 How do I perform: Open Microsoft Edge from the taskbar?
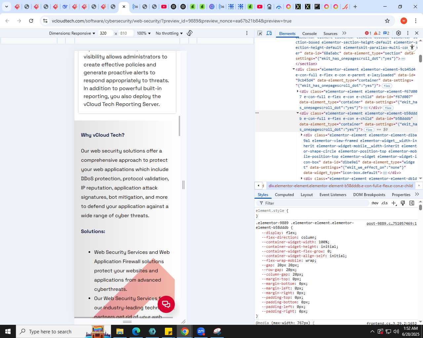point(136,331)
